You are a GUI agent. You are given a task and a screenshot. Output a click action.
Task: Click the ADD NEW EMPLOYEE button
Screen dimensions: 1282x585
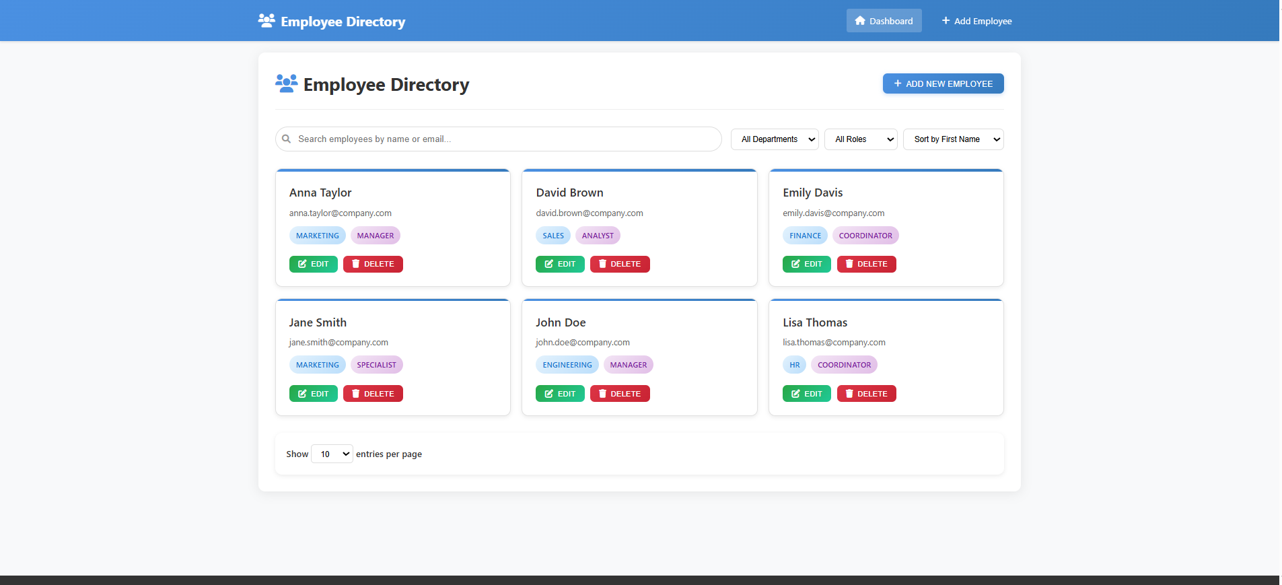[x=943, y=83]
